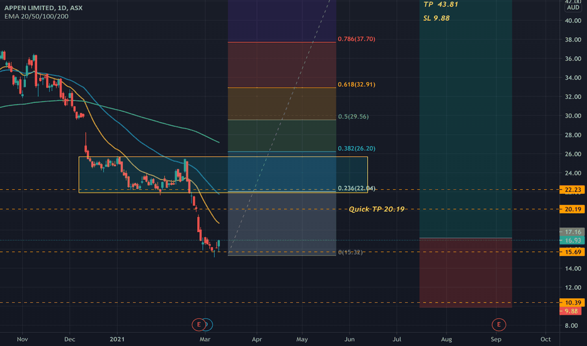Viewport: 587px width, 346px height.
Task: Select the 0.786(37.70) Fibonacci level label
Action: point(356,39)
